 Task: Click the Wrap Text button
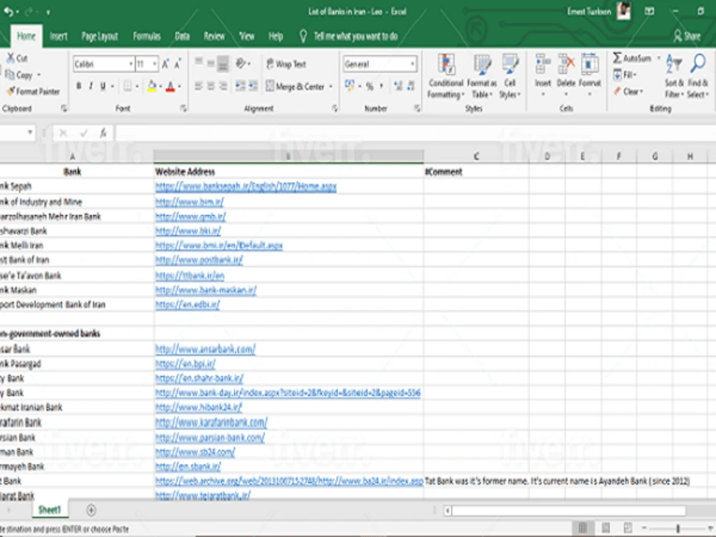[286, 64]
